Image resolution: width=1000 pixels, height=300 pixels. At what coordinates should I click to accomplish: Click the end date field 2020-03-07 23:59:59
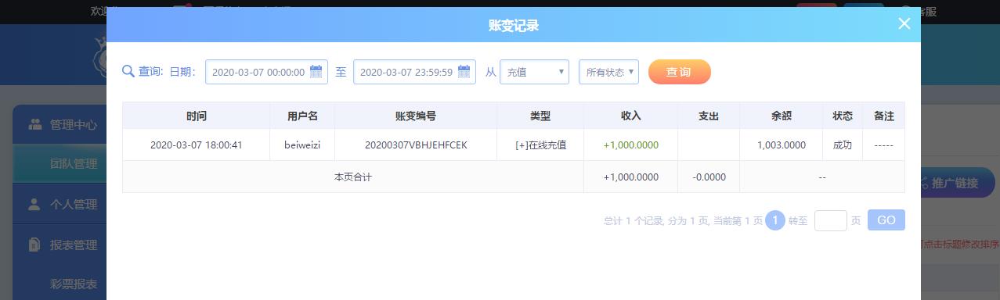click(414, 72)
